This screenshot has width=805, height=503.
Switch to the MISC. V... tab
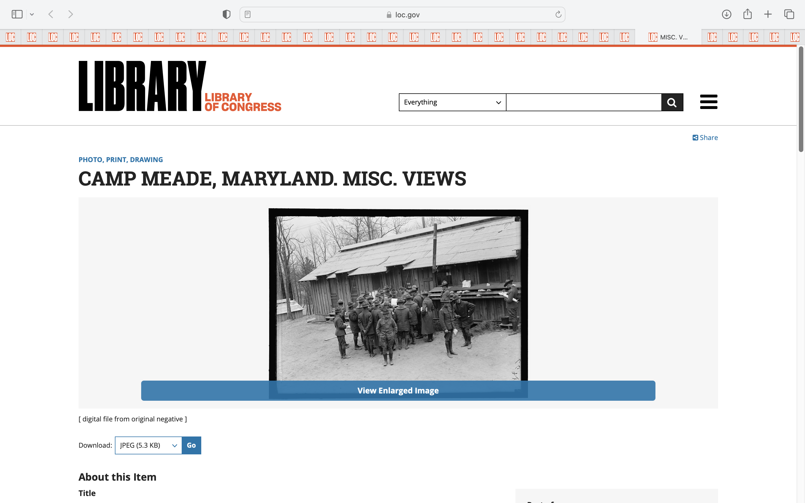pyautogui.click(x=668, y=37)
